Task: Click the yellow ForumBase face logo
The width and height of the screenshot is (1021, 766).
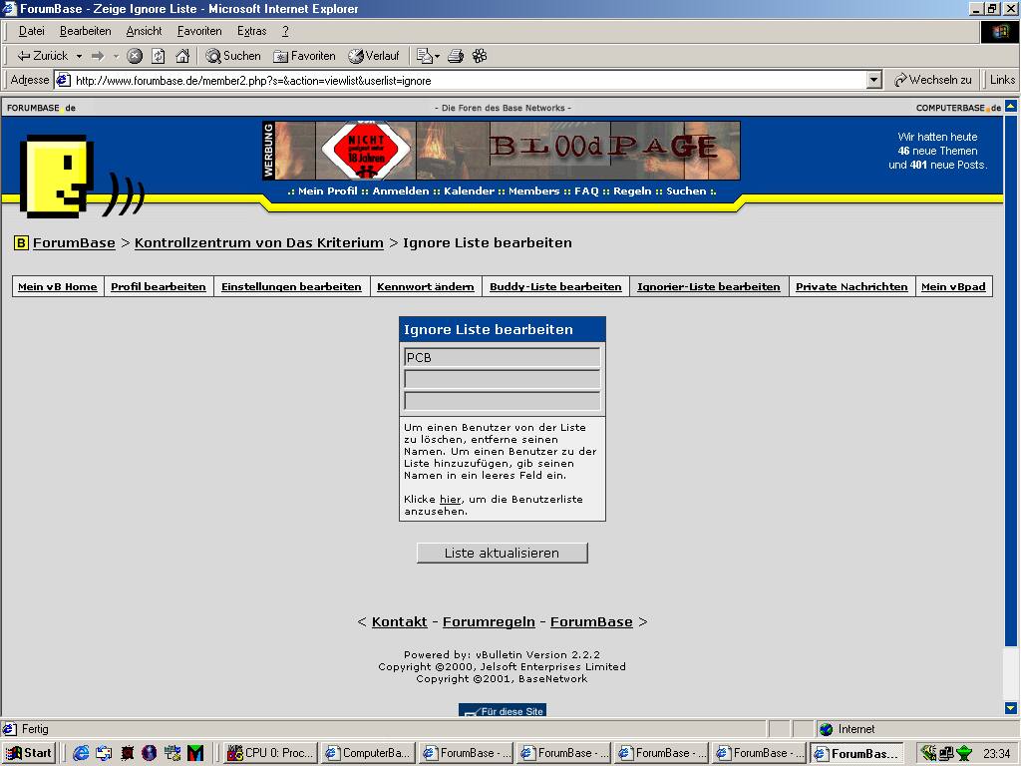Action: pyautogui.click(x=56, y=176)
